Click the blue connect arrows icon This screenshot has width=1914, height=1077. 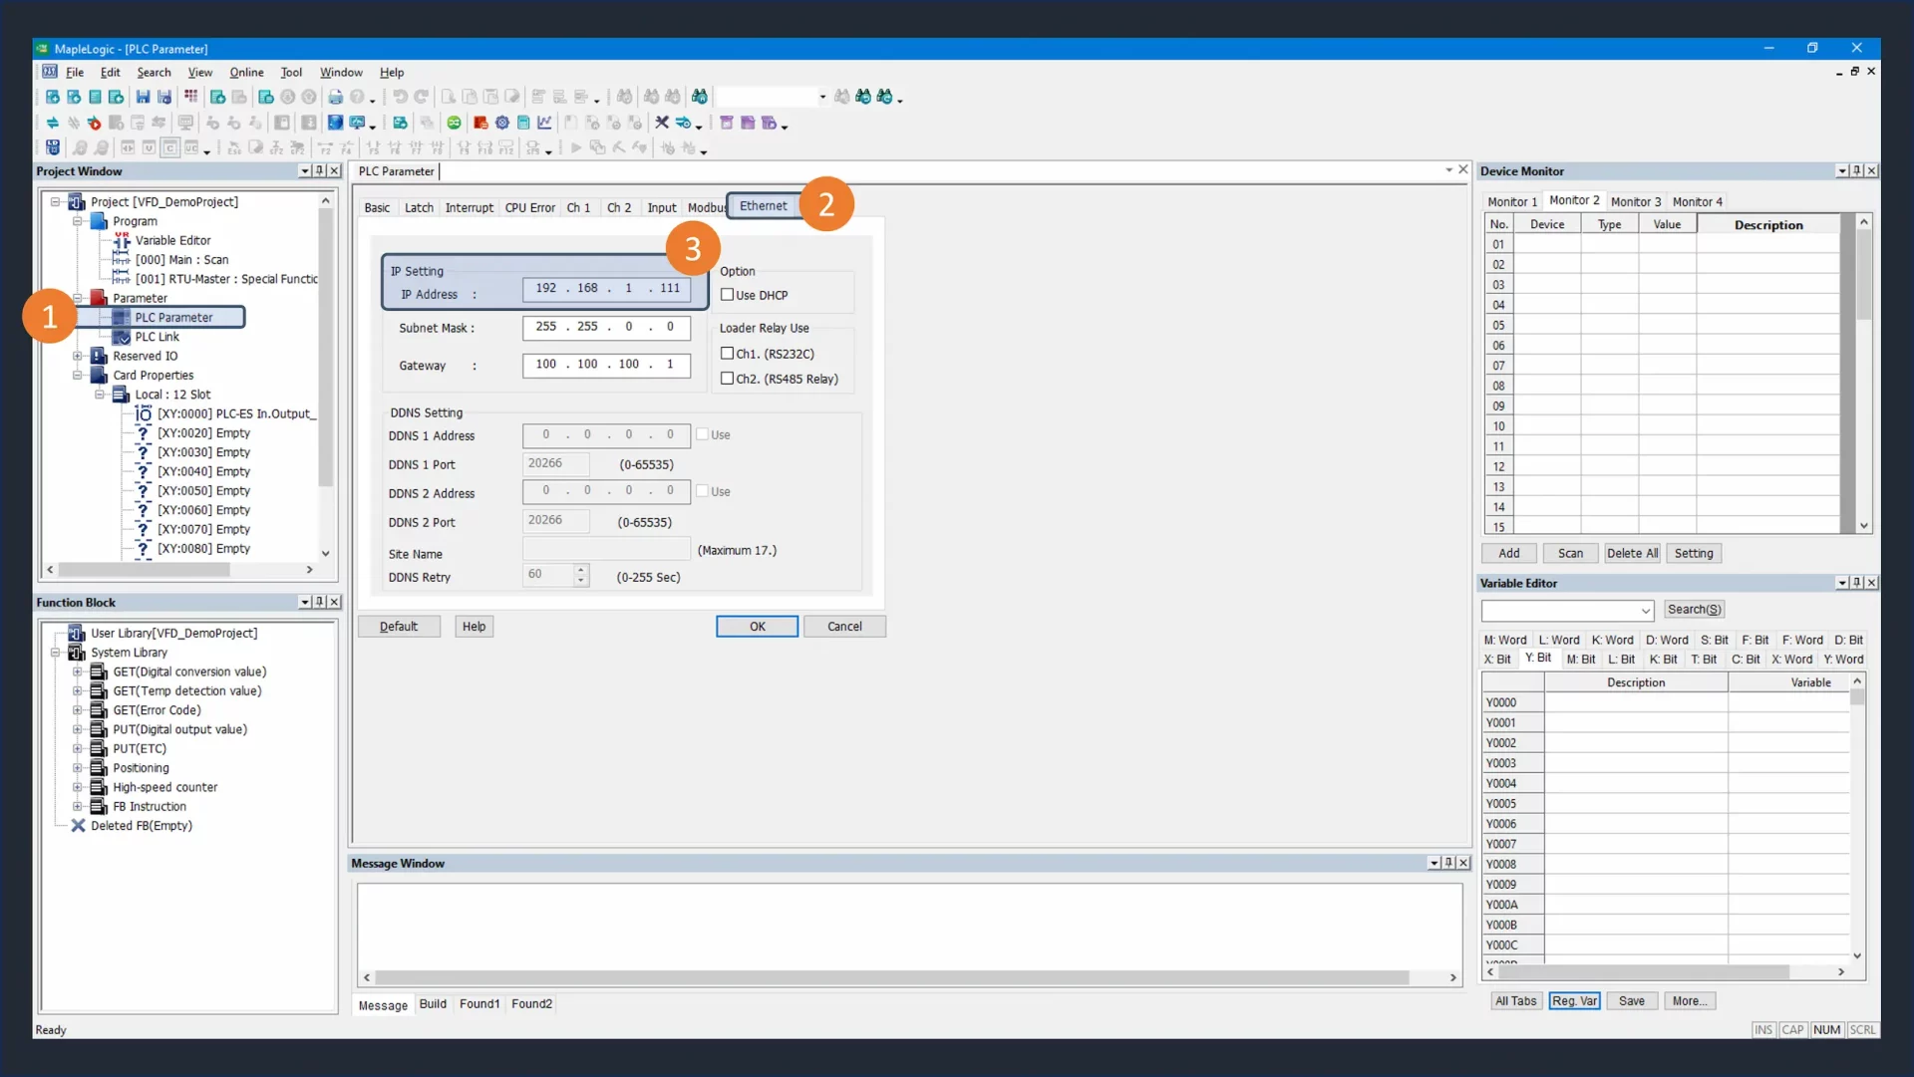(52, 123)
